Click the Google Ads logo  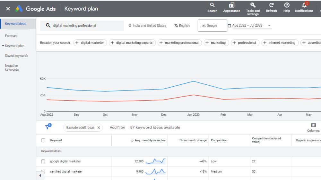tap(19, 9)
